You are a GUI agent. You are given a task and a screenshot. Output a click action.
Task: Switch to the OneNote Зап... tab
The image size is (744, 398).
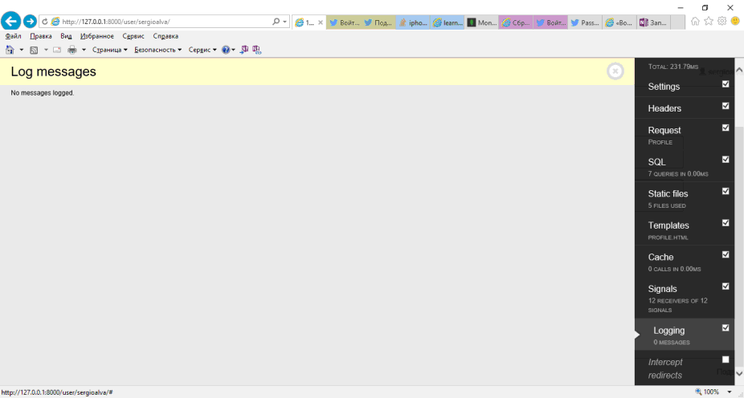(x=653, y=22)
